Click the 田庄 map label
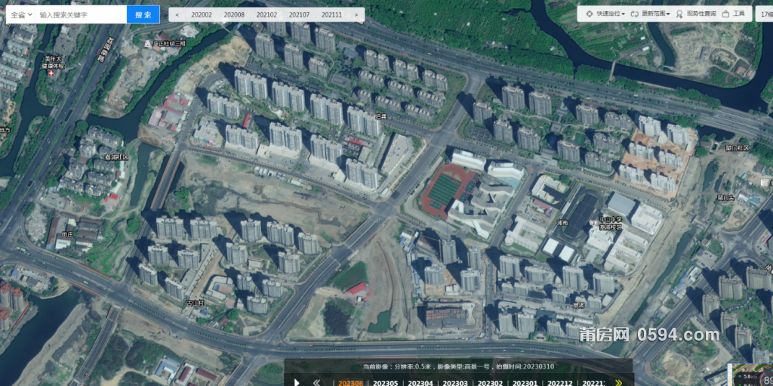Viewport: 773px width, 386px height. (x=67, y=235)
